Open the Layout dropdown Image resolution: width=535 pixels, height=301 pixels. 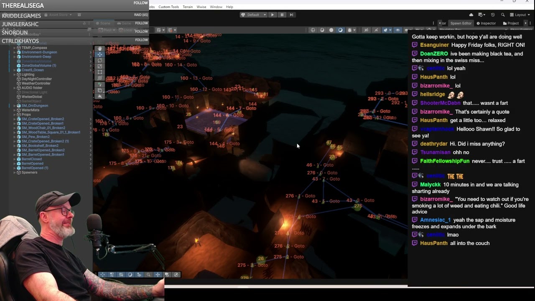pyautogui.click(x=520, y=15)
